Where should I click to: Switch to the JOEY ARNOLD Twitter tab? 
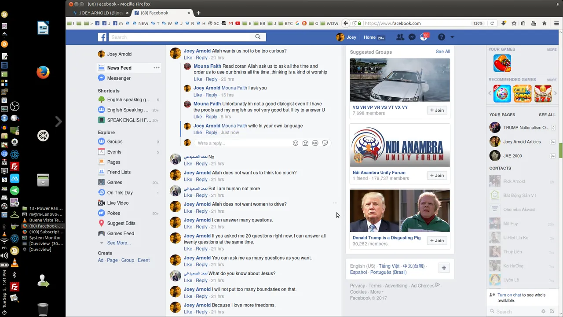point(101,13)
